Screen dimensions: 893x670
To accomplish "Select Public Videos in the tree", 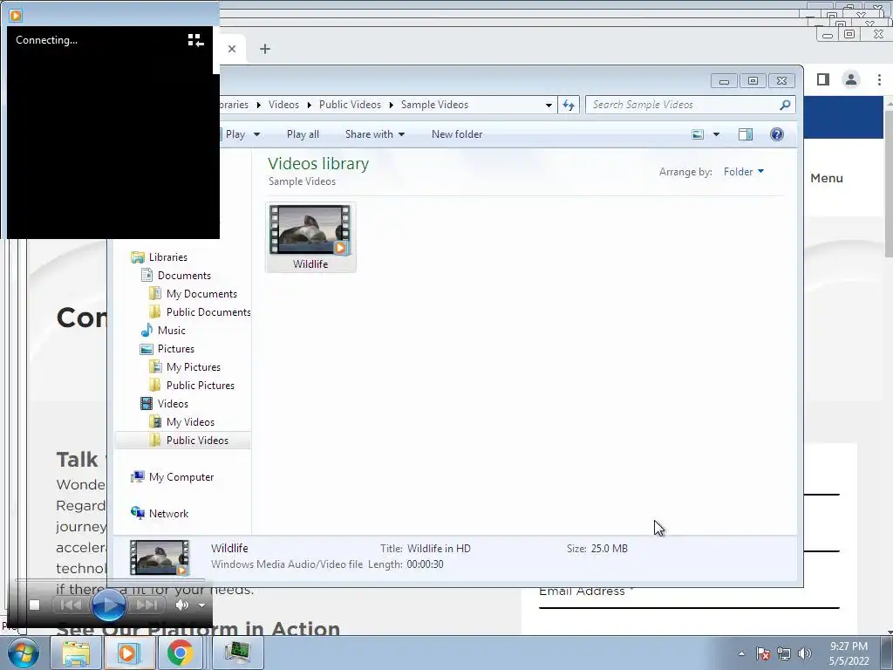I will tap(197, 441).
